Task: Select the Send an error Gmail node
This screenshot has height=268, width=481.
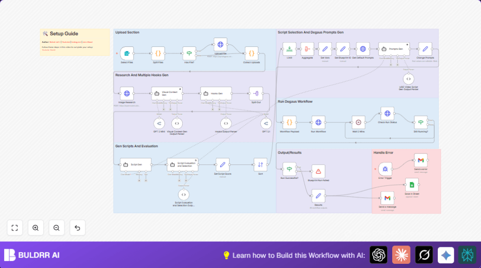Action: tap(421, 161)
